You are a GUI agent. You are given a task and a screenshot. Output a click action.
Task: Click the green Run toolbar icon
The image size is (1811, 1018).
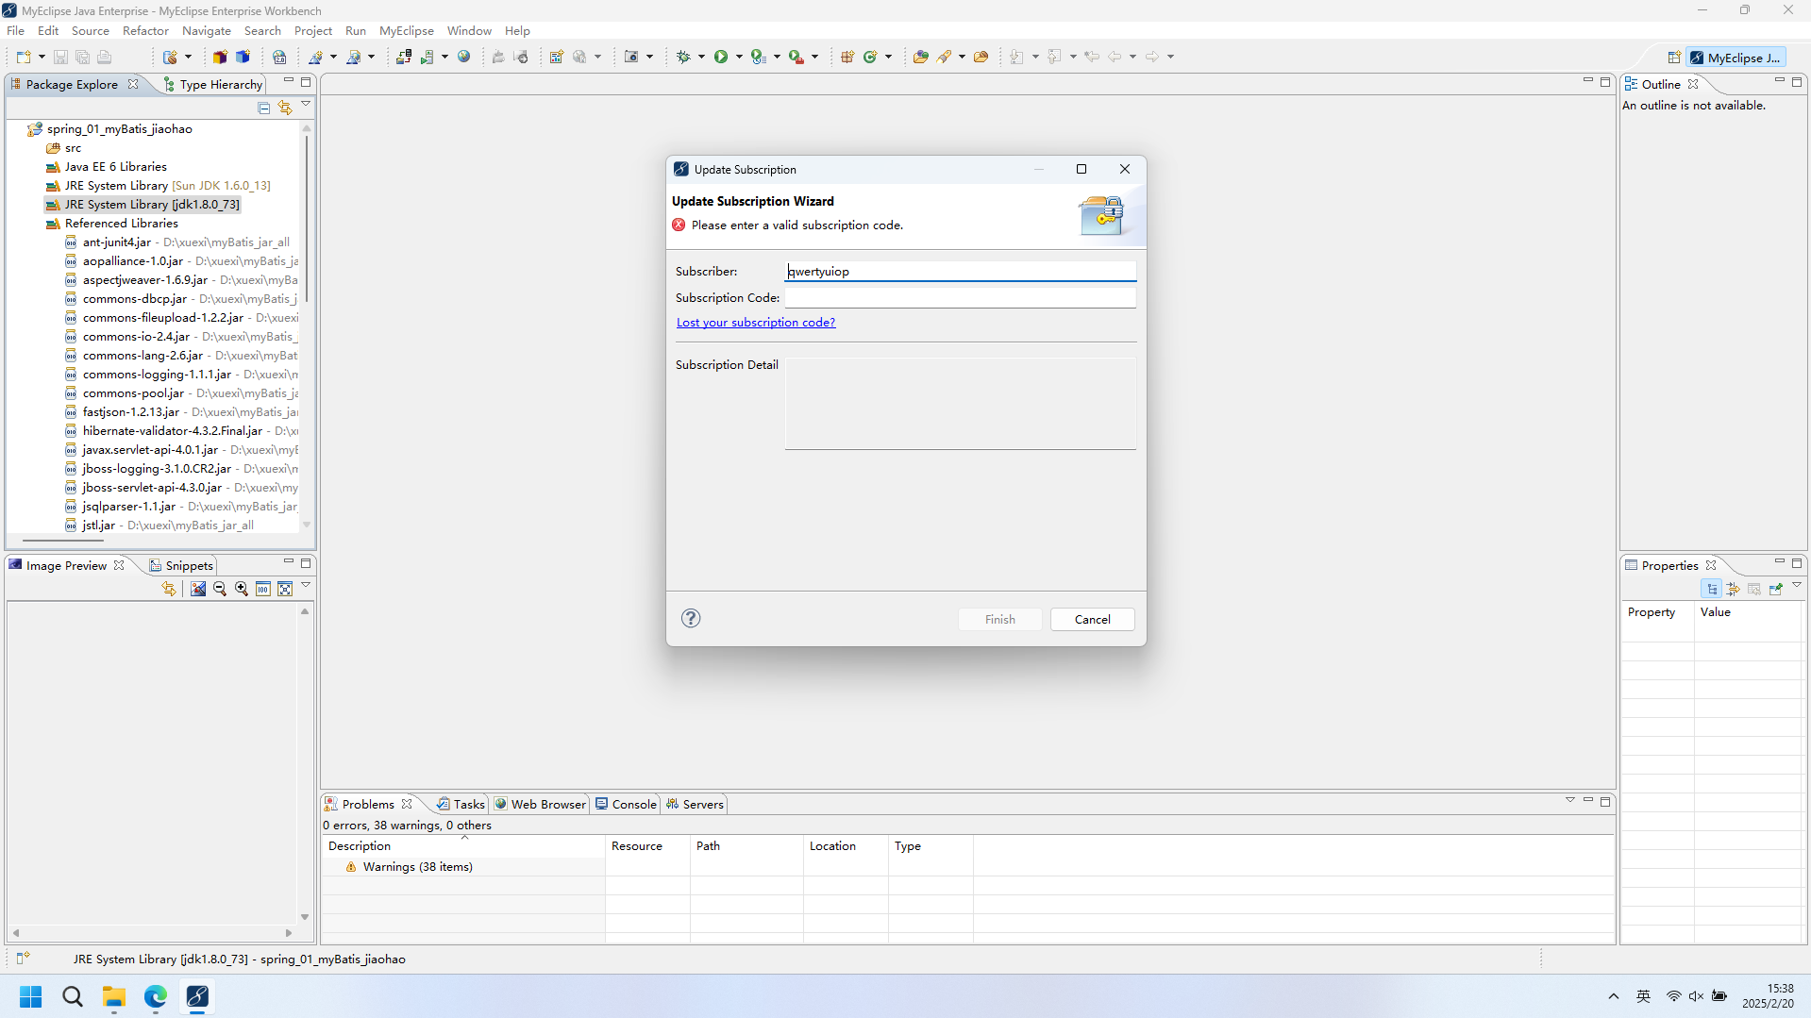point(721,57)
